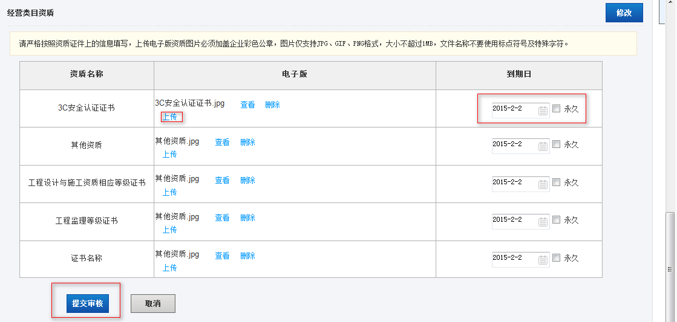Click 取消 button

[153, 303]
